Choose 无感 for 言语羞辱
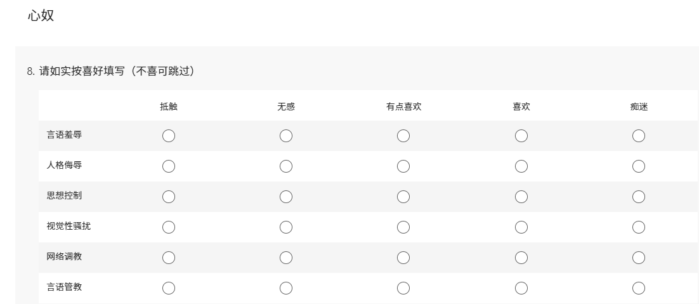Viewport: 699px width, 304px height. click(286, 136)
